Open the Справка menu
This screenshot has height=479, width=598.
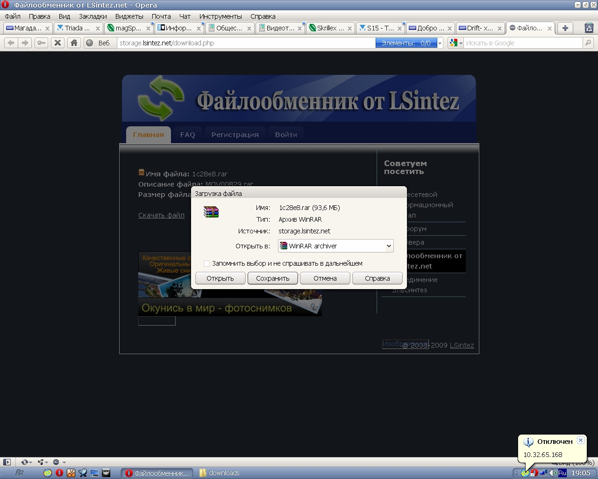(263, 16)
